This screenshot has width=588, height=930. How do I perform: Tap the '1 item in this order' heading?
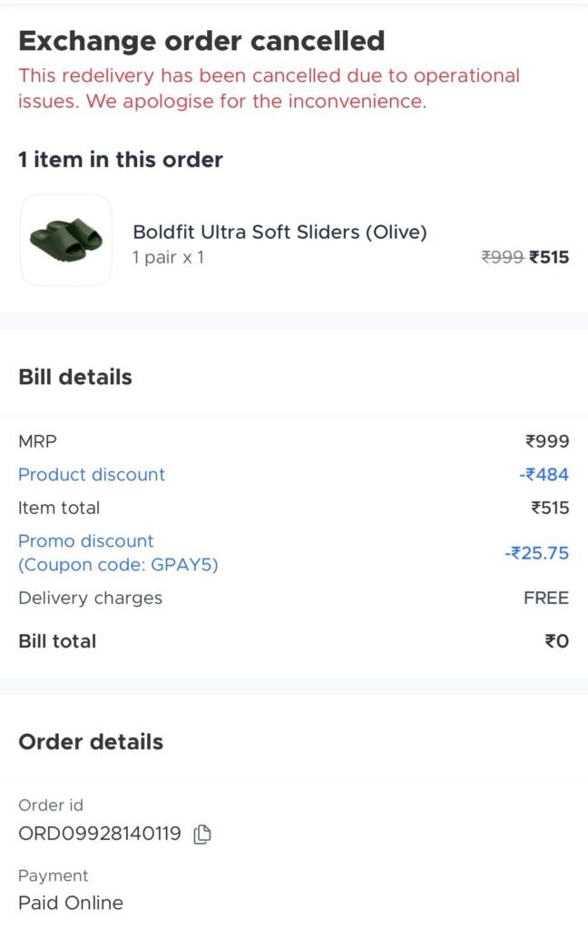coord(121,160)
